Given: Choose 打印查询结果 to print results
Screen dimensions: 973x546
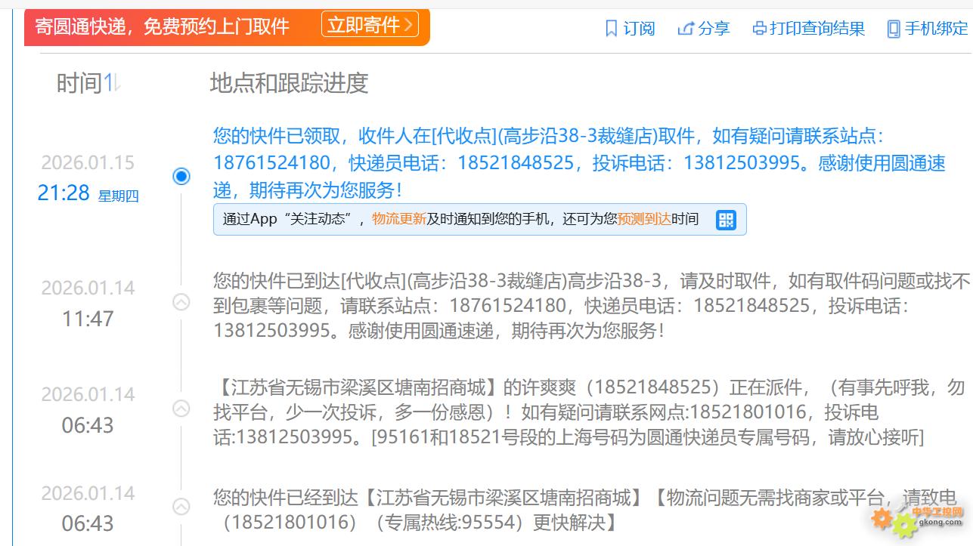Looking at the screenshot, I should pos(817,29).
